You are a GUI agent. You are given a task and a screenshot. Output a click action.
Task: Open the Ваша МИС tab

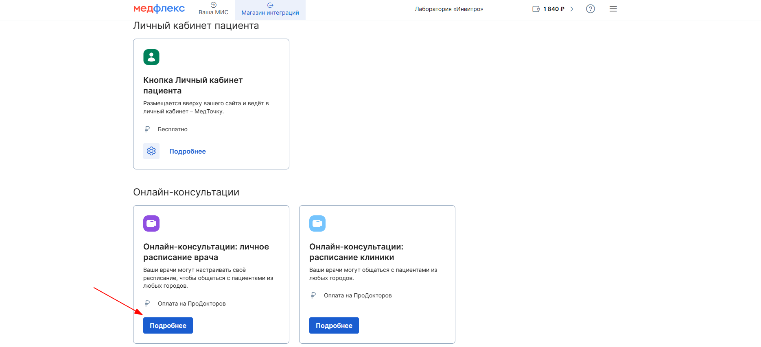coord(213,9)
